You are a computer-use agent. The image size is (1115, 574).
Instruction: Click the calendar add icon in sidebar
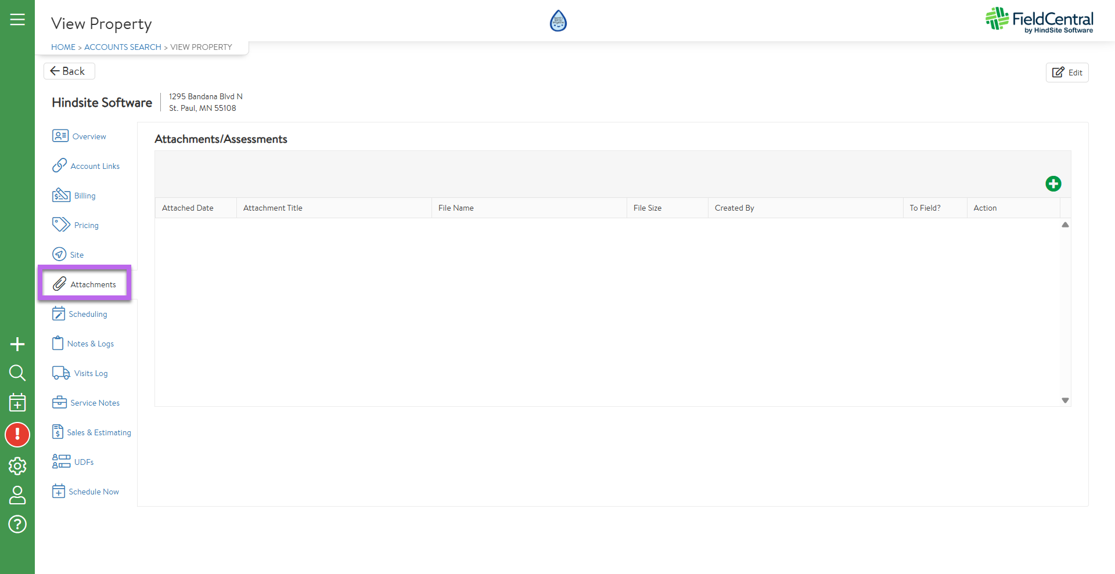click(x=17, y=402)
